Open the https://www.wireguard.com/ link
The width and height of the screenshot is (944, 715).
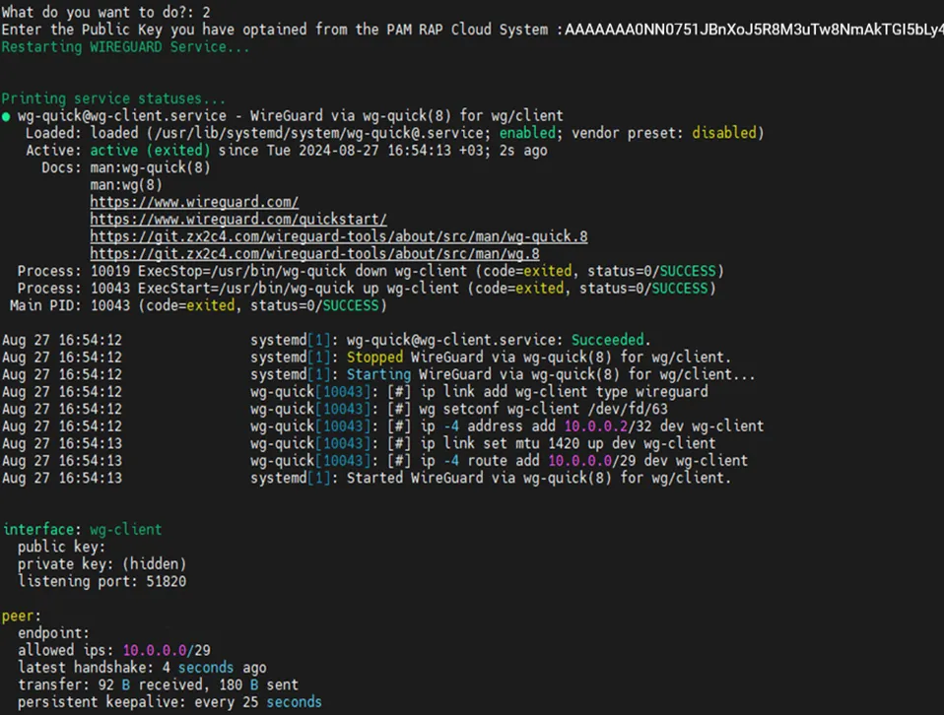click(x=194, y=202)
